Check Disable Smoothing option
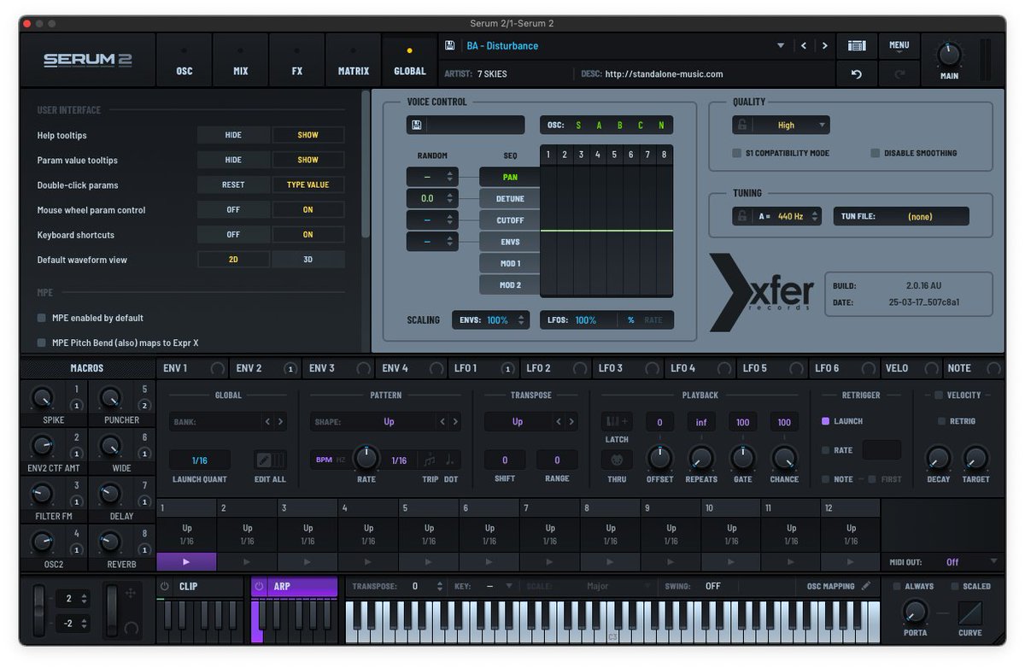Image resolution: width=1025 pixels, height=668 pixels. [875, 153]
